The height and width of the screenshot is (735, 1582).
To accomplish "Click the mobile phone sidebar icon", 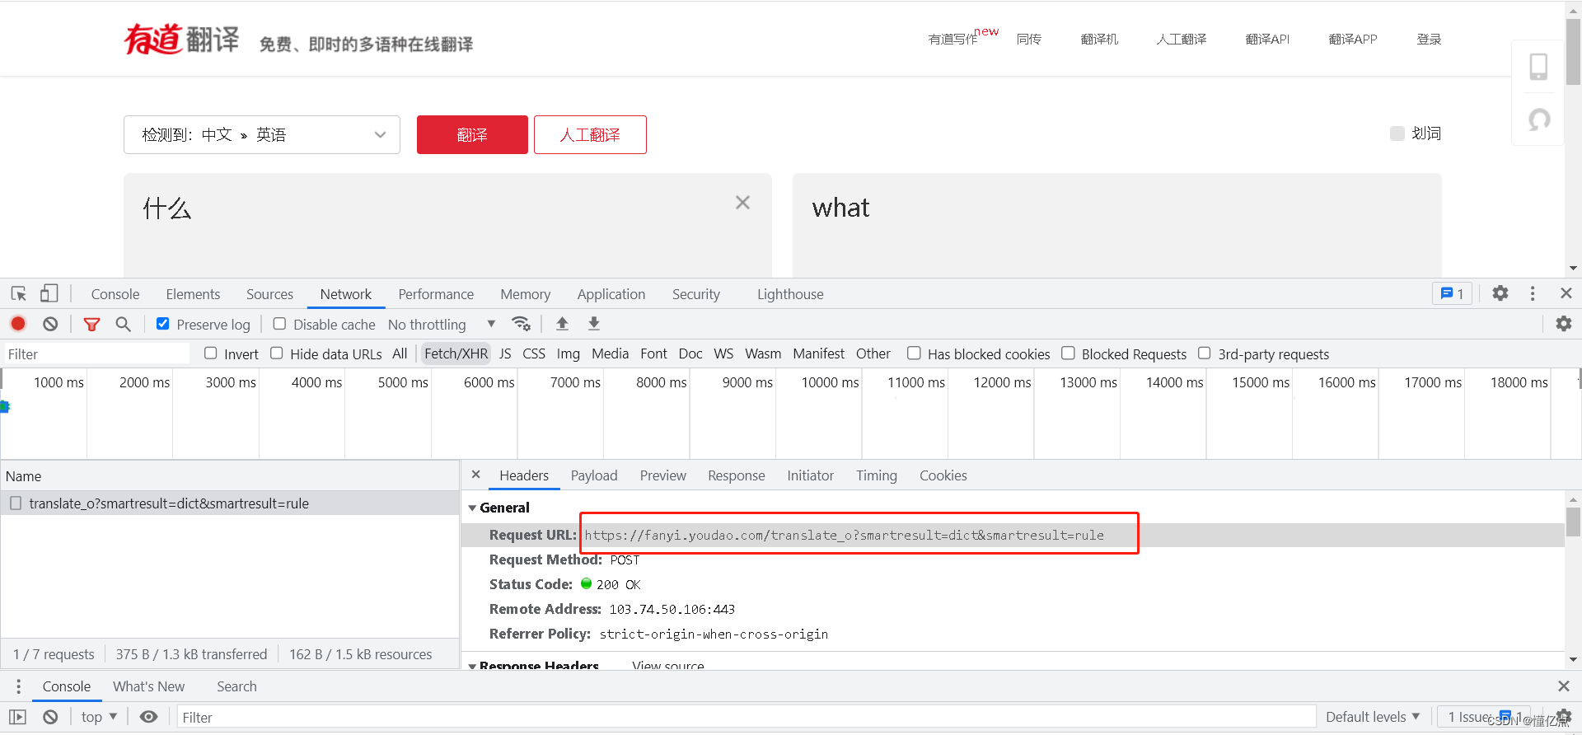I will tap(1538, 67).
